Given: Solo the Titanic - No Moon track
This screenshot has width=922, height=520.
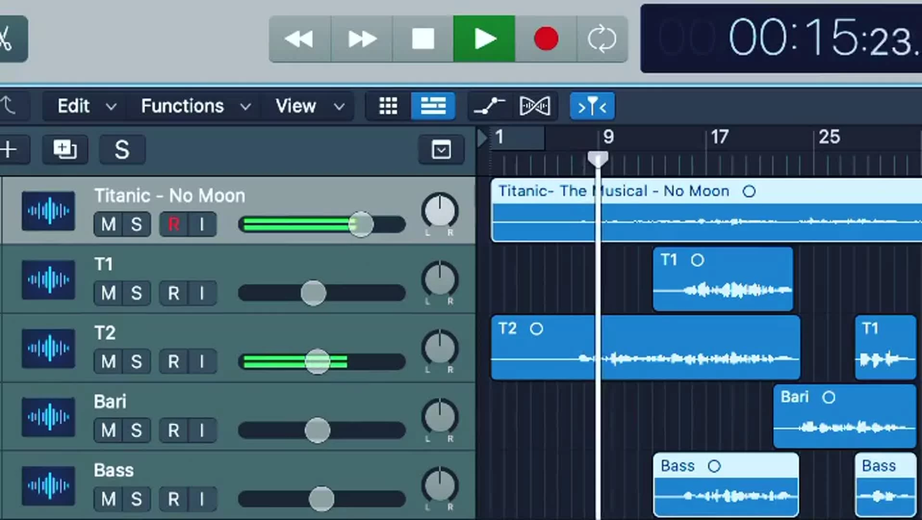Looking at the screenshot, I should (137, 224).
